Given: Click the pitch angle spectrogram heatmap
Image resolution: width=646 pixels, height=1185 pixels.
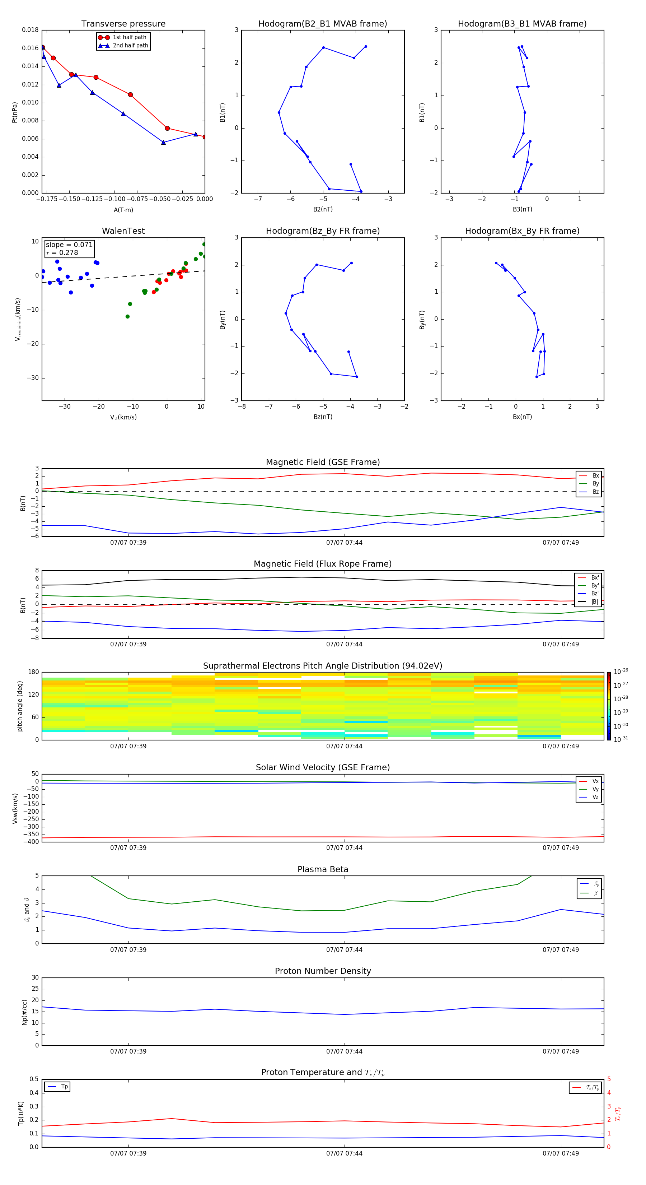Looking at the screenshot, I should coord(323,706).
